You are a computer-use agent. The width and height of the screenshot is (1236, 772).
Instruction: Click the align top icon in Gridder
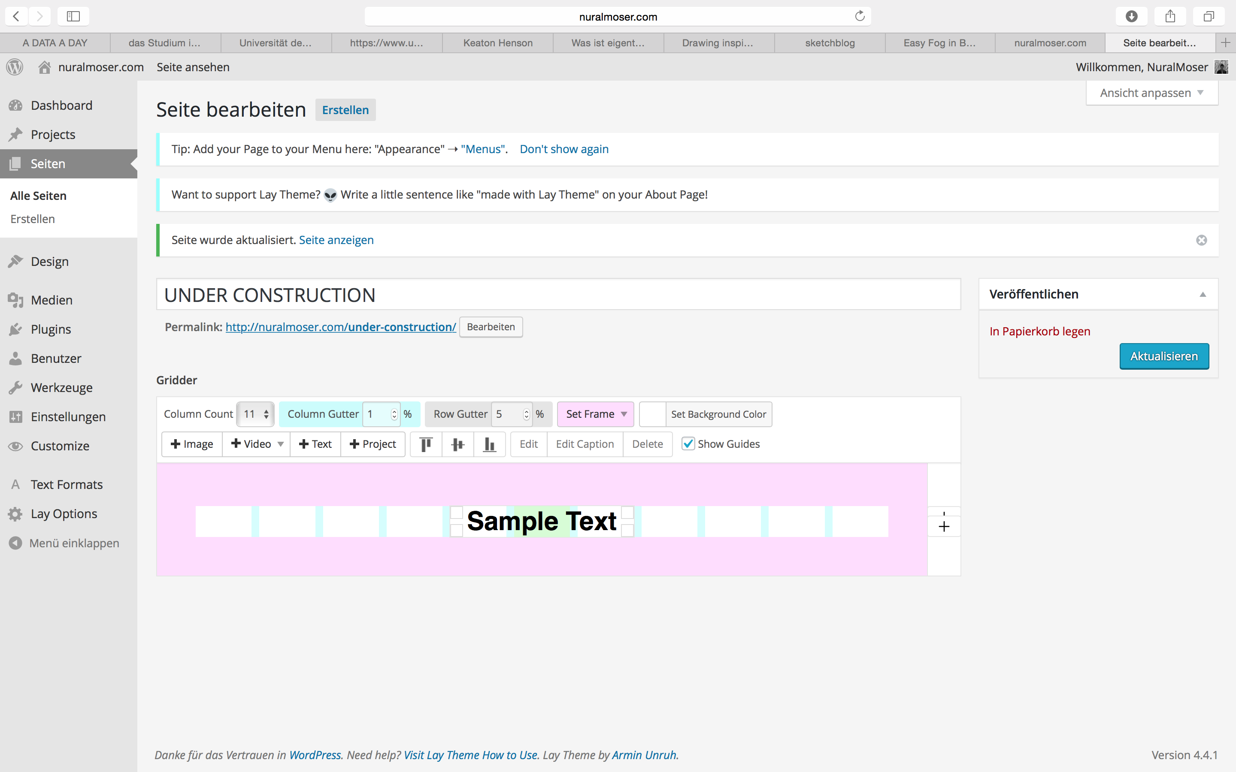[x=426, y=444]
